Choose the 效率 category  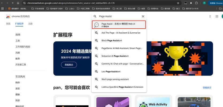18,35
